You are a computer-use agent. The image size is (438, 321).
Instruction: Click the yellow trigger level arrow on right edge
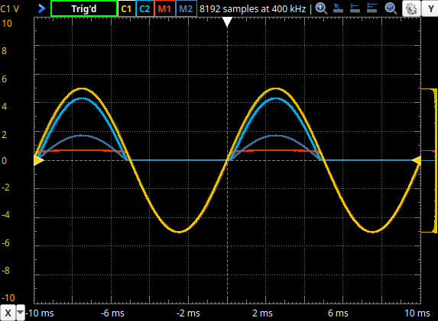[417, 160]
